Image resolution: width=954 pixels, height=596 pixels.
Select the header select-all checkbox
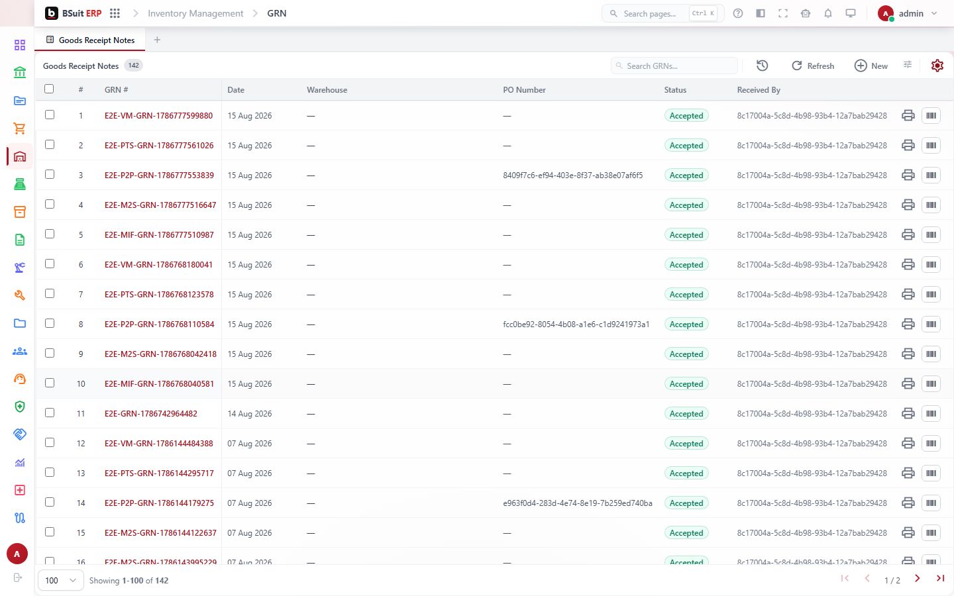[49, 89]
